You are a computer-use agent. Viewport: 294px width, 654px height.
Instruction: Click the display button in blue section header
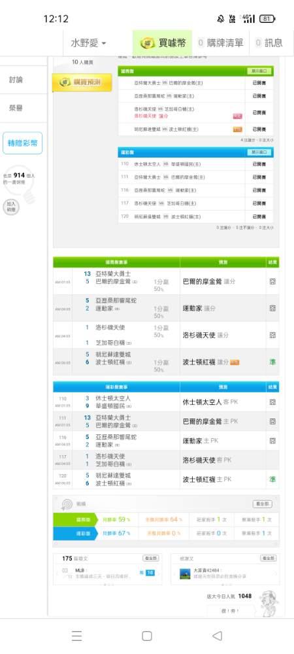coord(259,152)
